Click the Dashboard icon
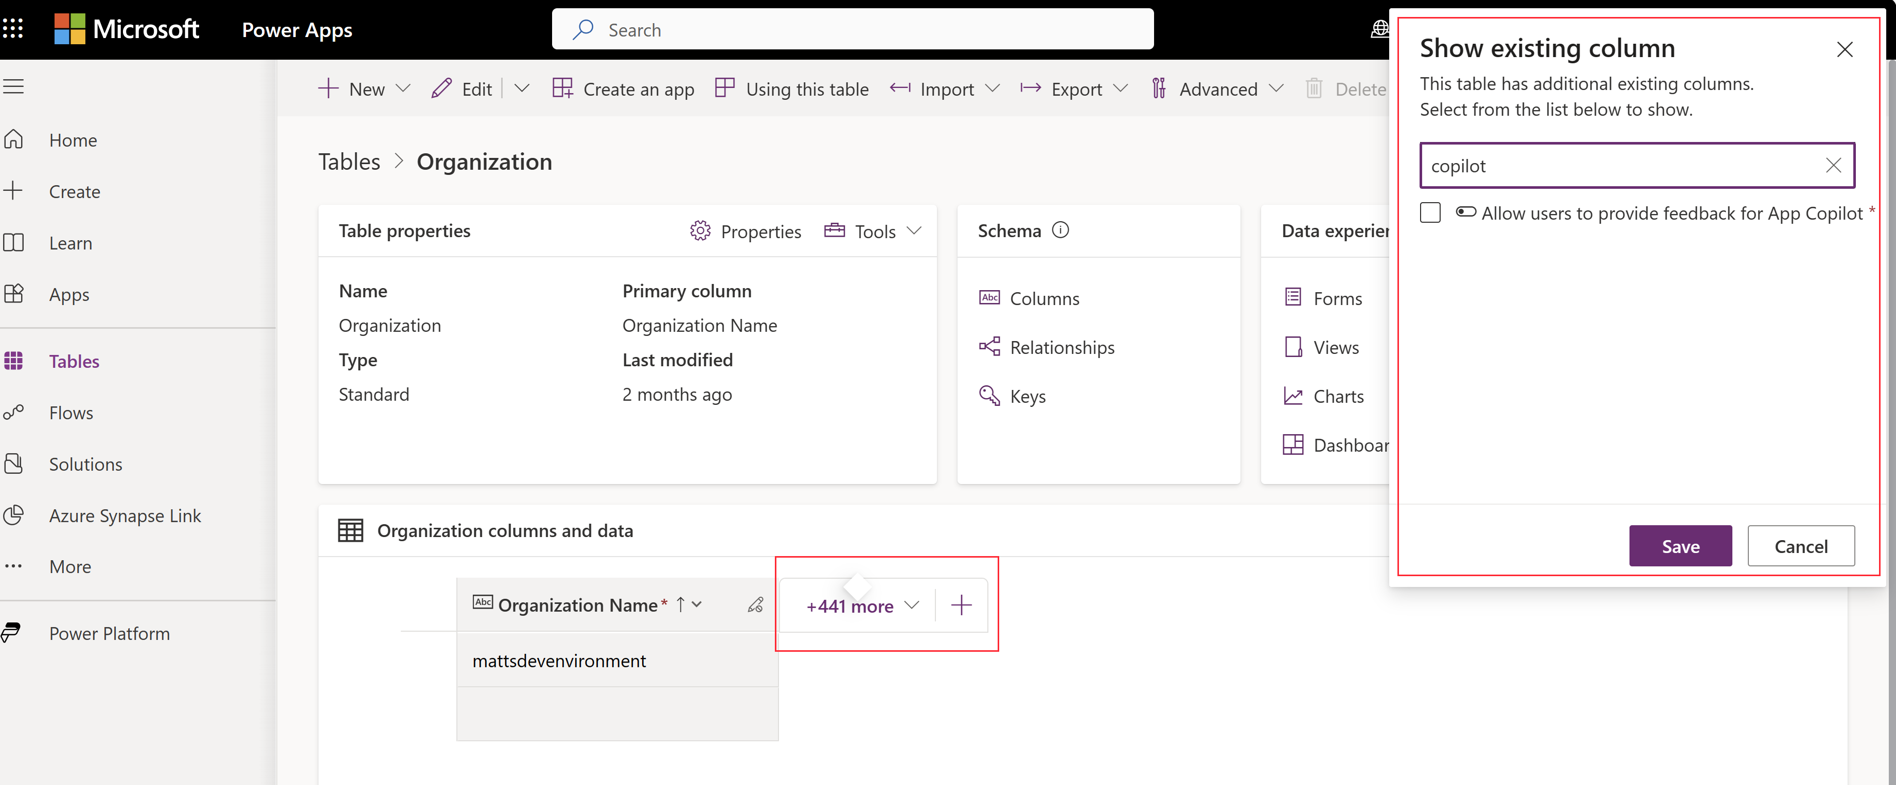Viewport: 1896px width, 785px height. [x=1291, y=443]
